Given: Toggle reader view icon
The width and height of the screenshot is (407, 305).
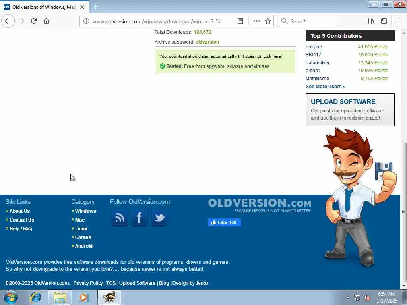Looking at the screenshot, I should click(x=240, y=21).
